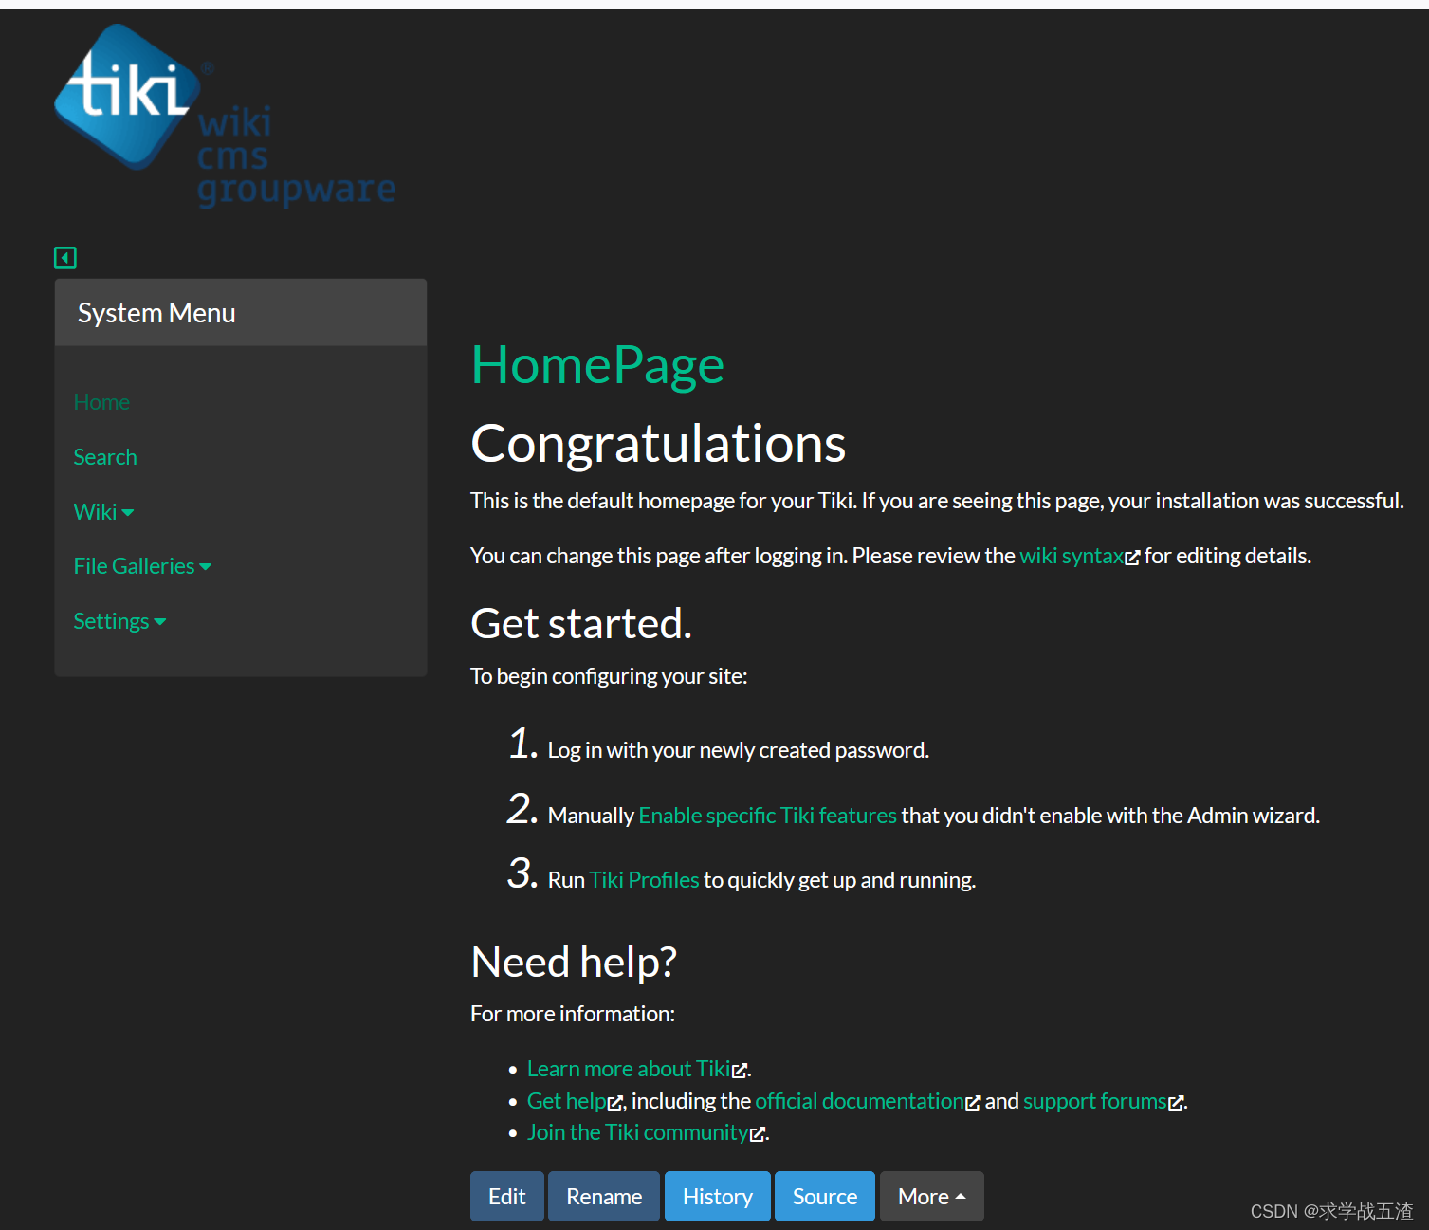
Task: Open the Home menu link
Action: (x=101, y=402)
